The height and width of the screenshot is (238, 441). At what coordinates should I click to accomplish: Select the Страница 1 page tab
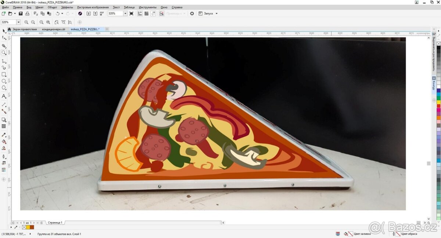(55, 223)
